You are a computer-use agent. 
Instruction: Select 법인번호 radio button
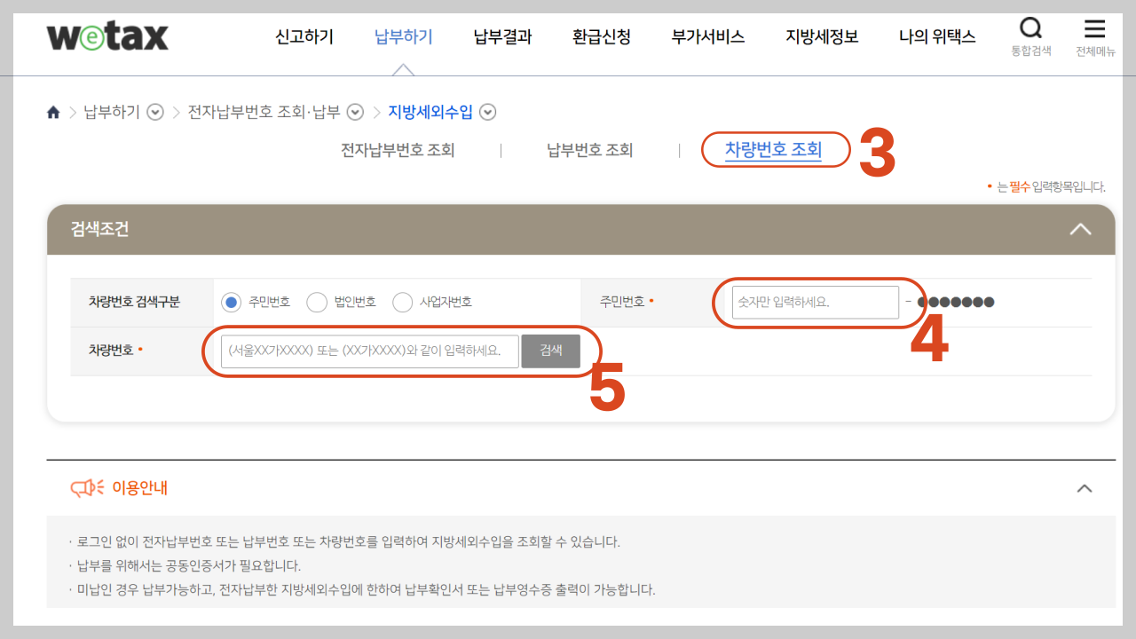tap(317, 302)
